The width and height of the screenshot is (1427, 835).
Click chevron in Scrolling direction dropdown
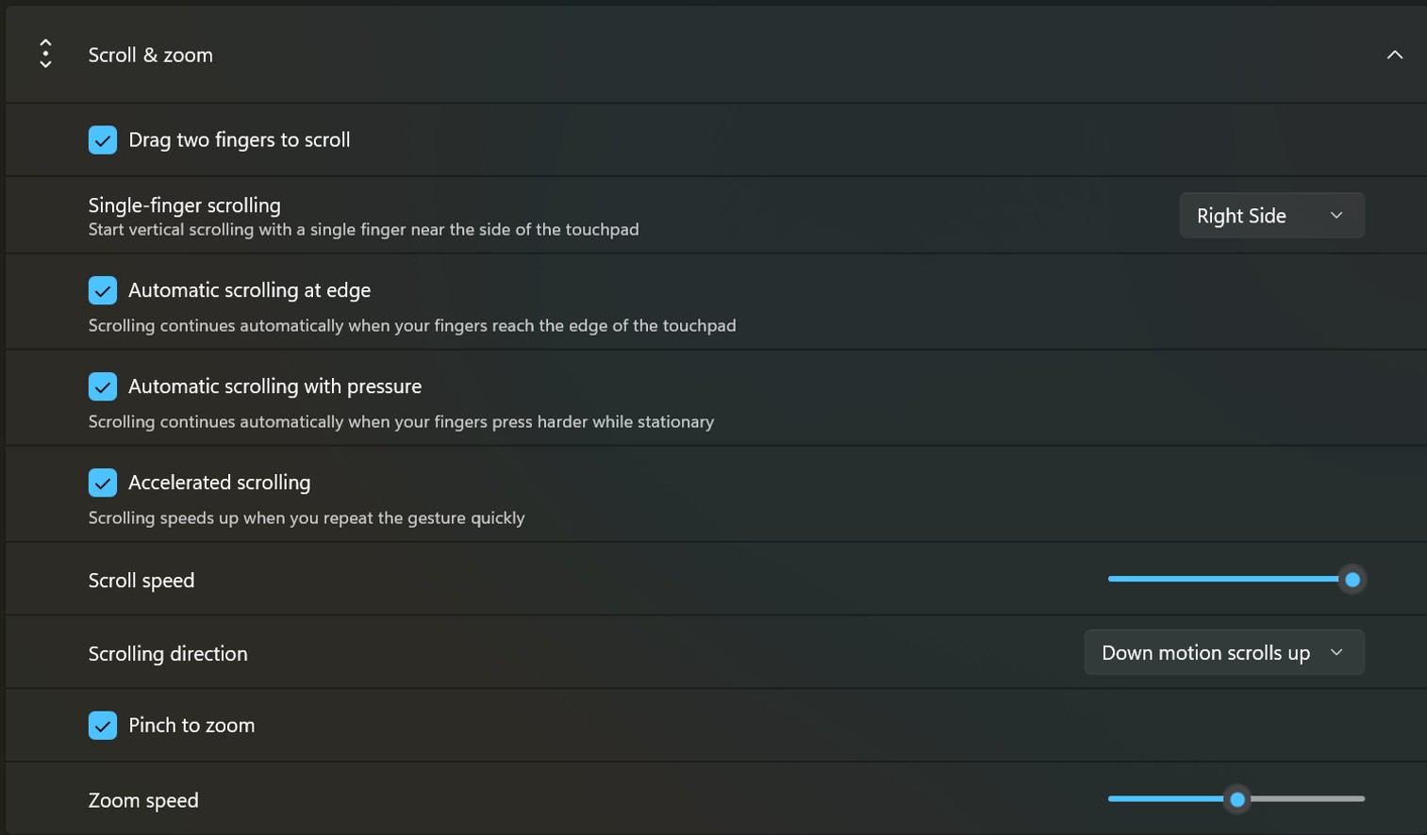coord(1336,652)
